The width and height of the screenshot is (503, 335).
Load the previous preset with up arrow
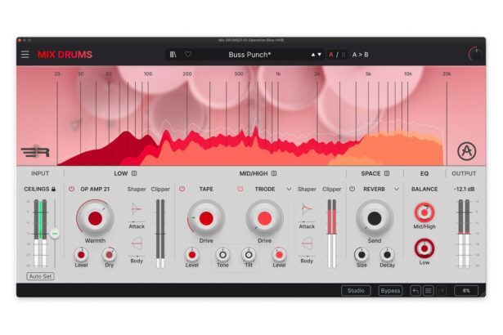click(313, 55)
